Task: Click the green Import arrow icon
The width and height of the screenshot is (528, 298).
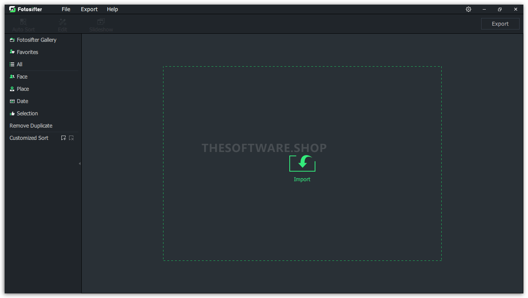Action: point(302,163)
